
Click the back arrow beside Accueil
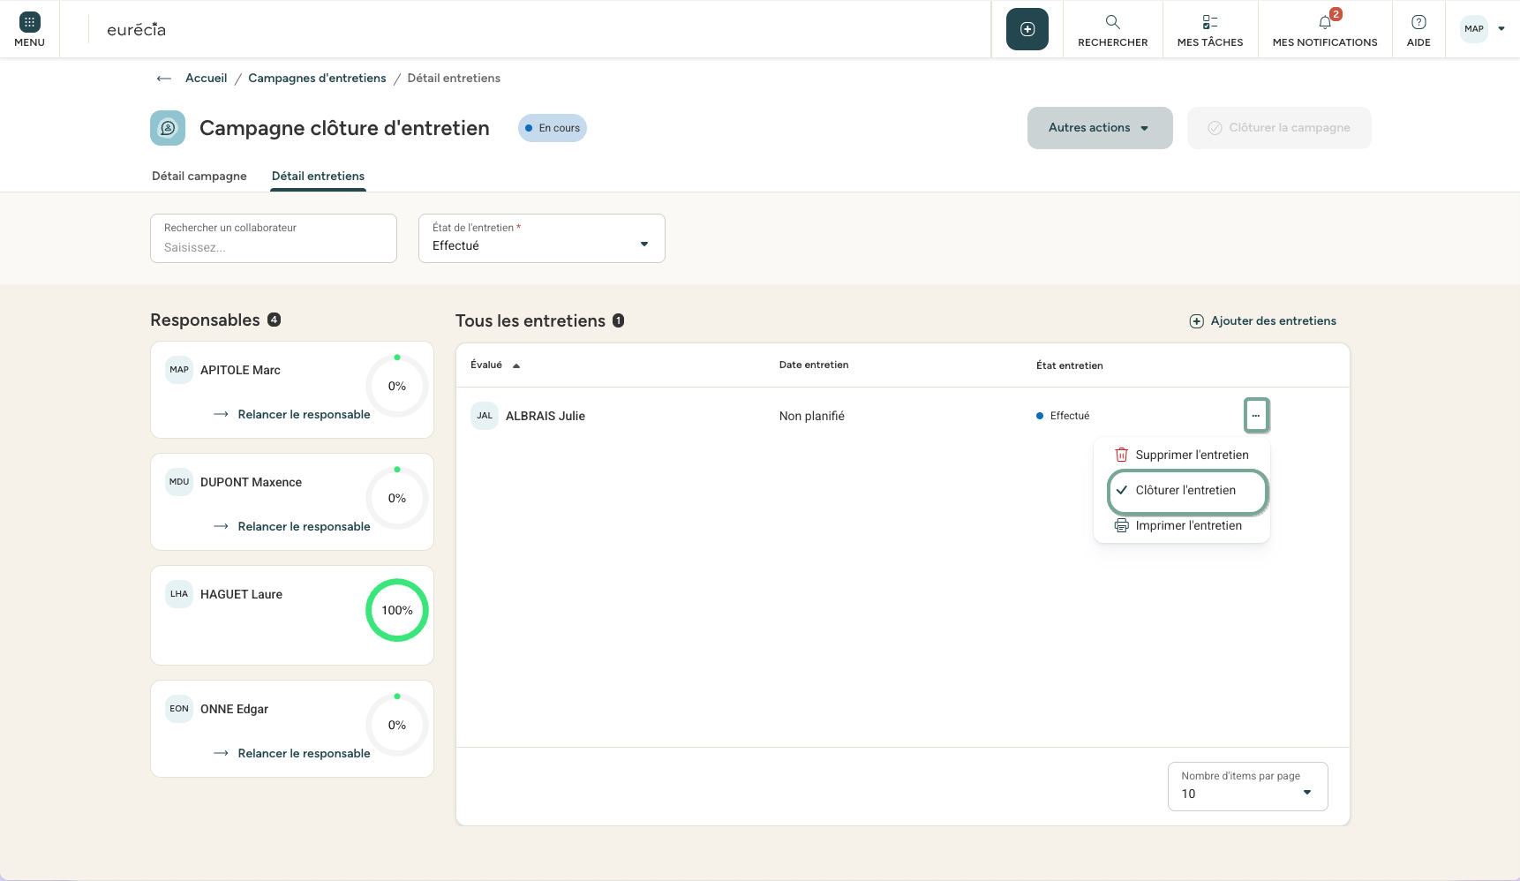click(163, 79)
